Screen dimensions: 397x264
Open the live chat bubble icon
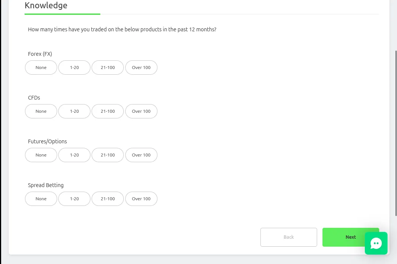[x=376, y=243]
